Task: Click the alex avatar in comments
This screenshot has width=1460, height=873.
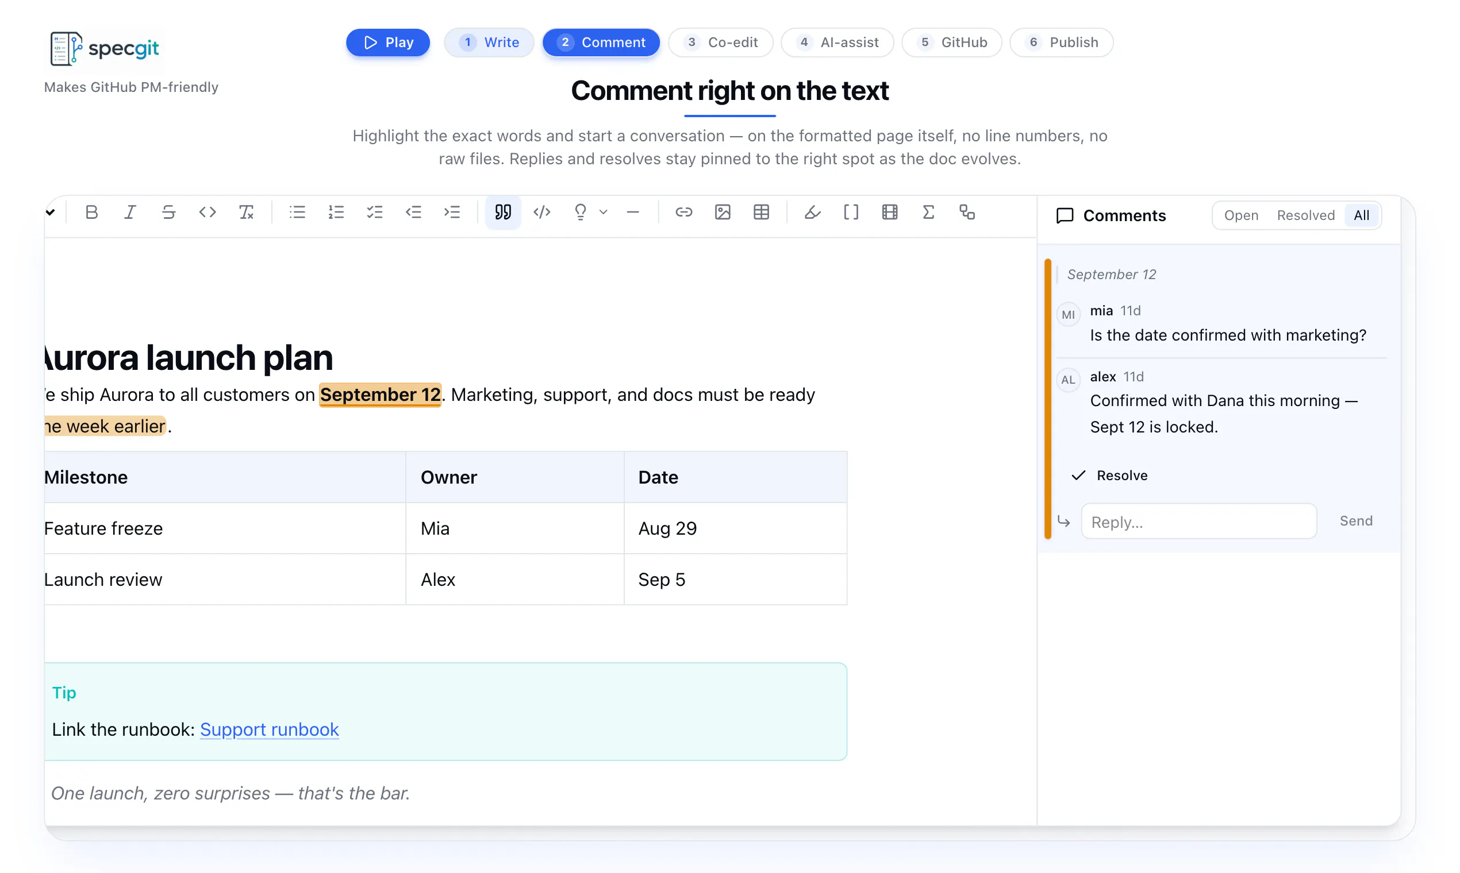Action: tap(1068, 380)
